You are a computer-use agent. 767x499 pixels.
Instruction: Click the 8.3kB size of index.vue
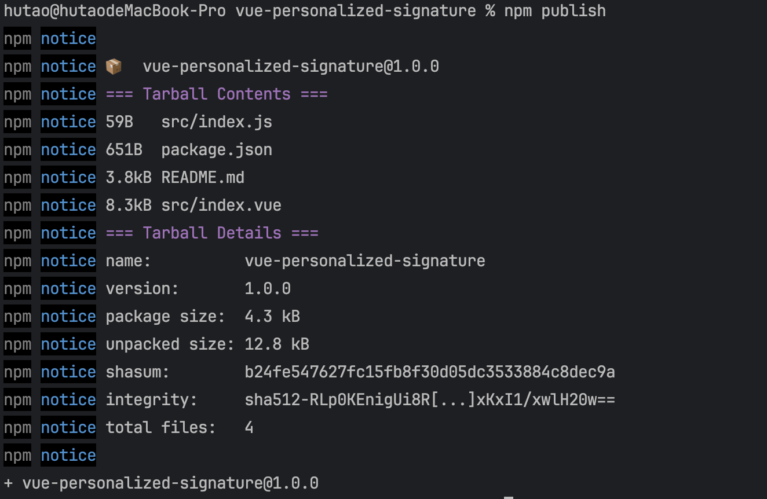[x=129, y=206]
